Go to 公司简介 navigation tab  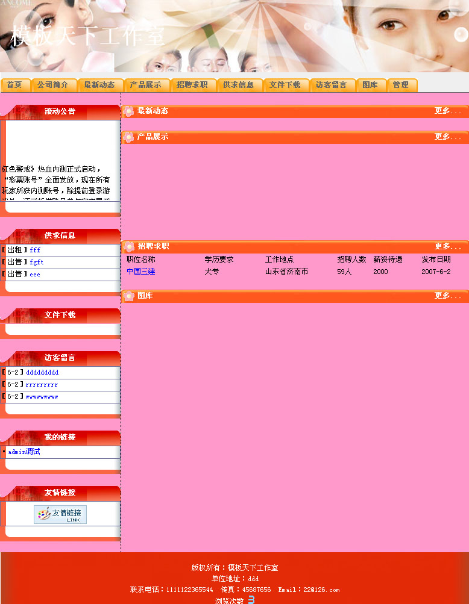coord(53,85)
